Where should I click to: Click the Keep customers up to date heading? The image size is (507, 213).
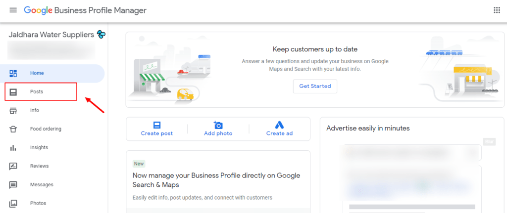pyautogui.click(x=315, y=49)
